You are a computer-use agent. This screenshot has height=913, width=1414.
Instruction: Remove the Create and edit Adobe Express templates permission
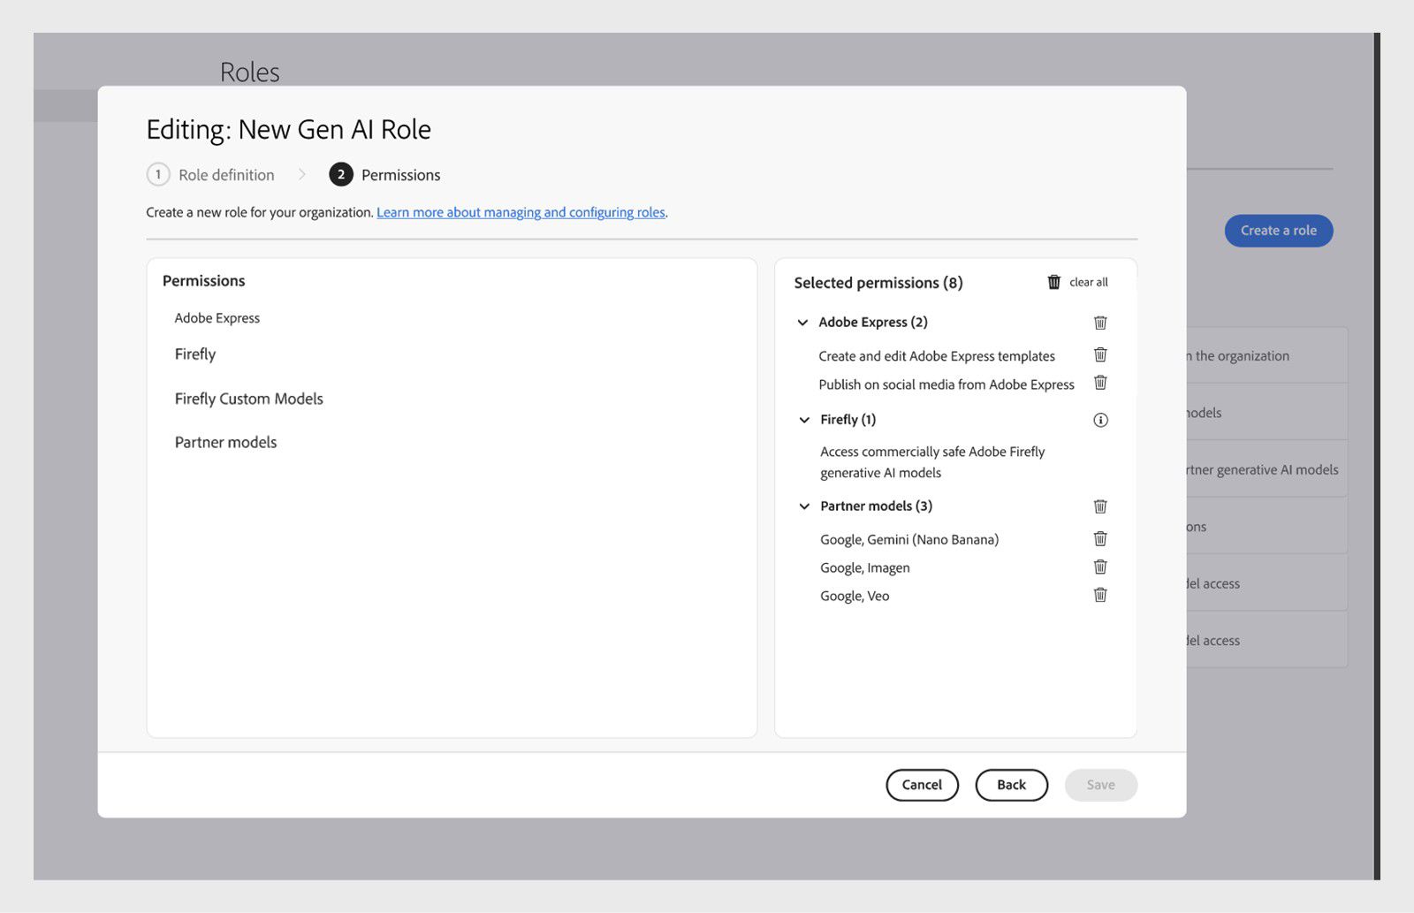click(x=1100, y=355)
